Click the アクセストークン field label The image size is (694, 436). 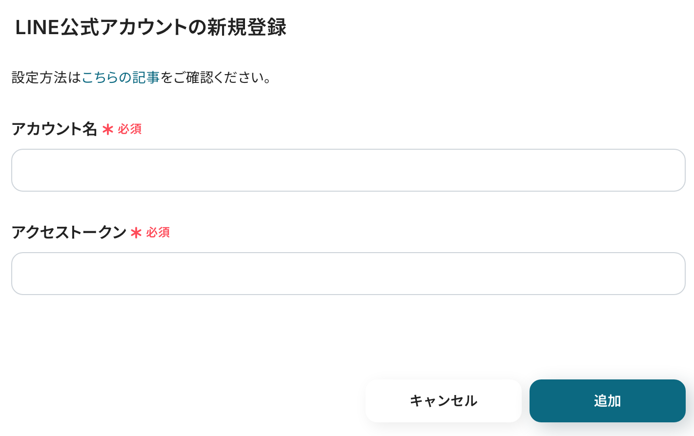[69, 233]
